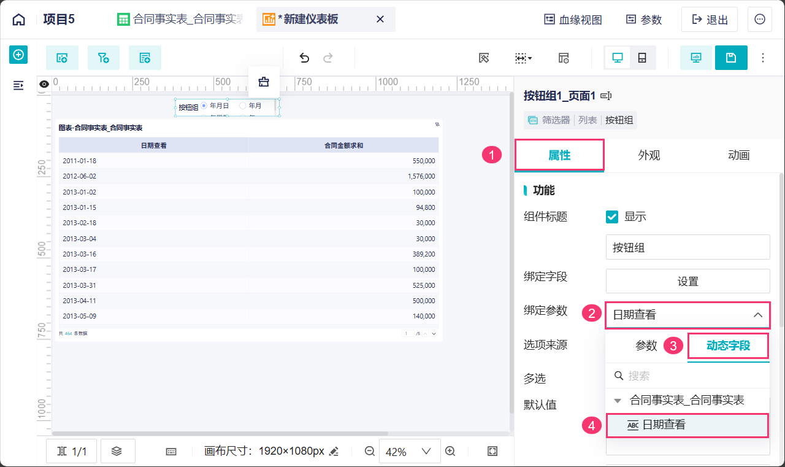The height and width of the screenshot is (467, 785).
Task: Open the layout settings icon
Action: click(564, 58)
